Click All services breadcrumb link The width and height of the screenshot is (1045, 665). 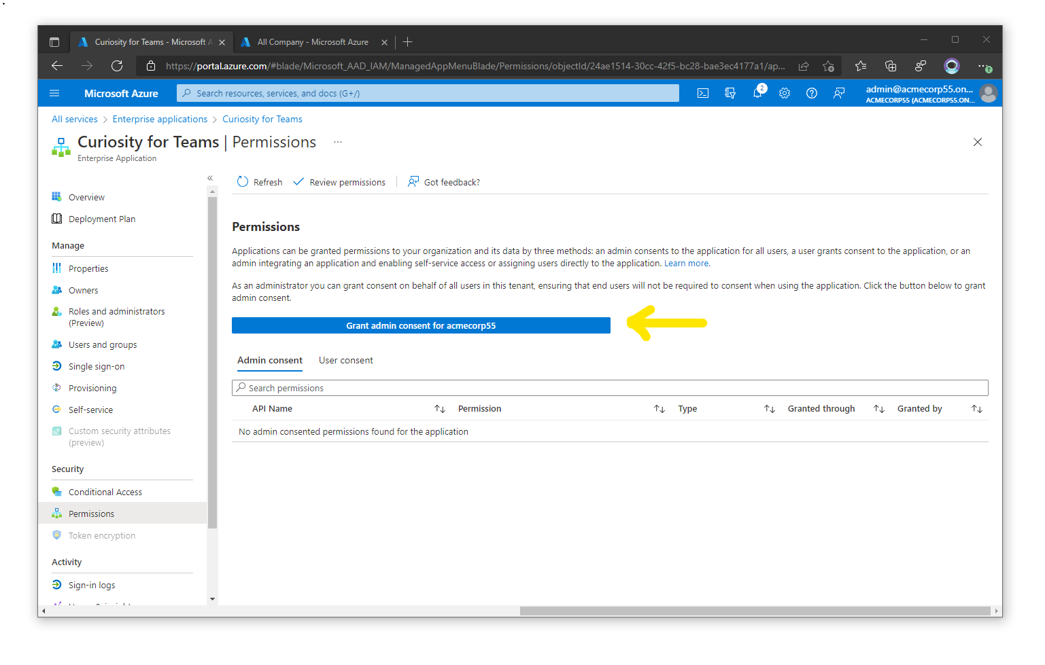click(x=75, y=119)
